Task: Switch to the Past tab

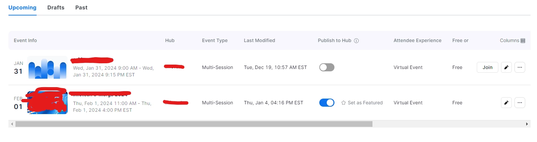Action: [x=81, y=7]
